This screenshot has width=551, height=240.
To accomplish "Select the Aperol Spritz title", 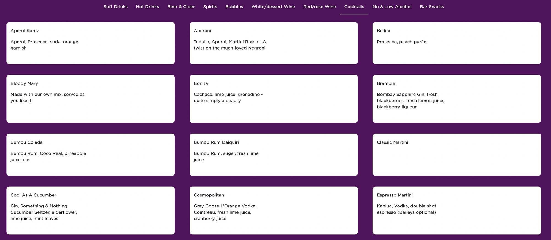I will (x=25, y=31).
